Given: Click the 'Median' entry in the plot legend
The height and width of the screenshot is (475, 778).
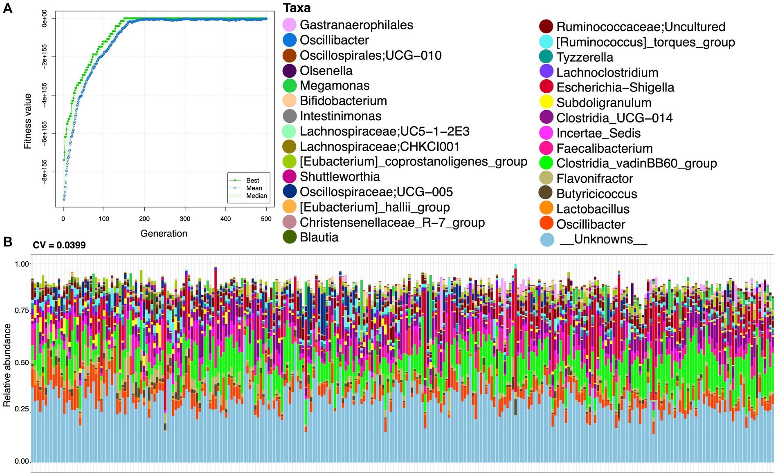Looking at the screenshot, I should point(256,196).
